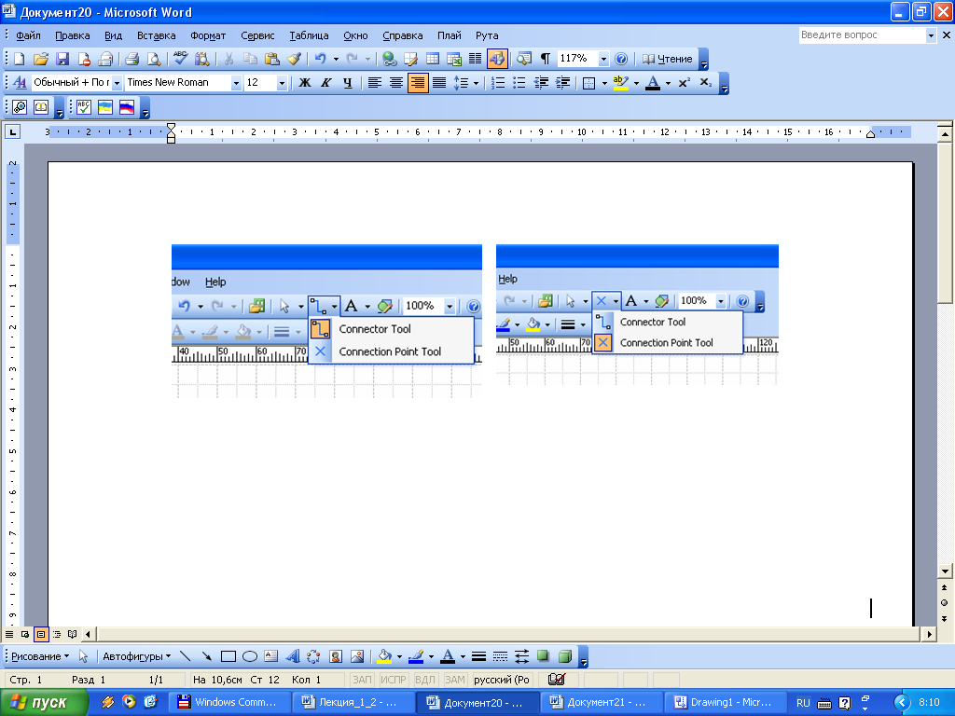
Task: Apply subscript x₂ formatting
Action: coord(706,82)
